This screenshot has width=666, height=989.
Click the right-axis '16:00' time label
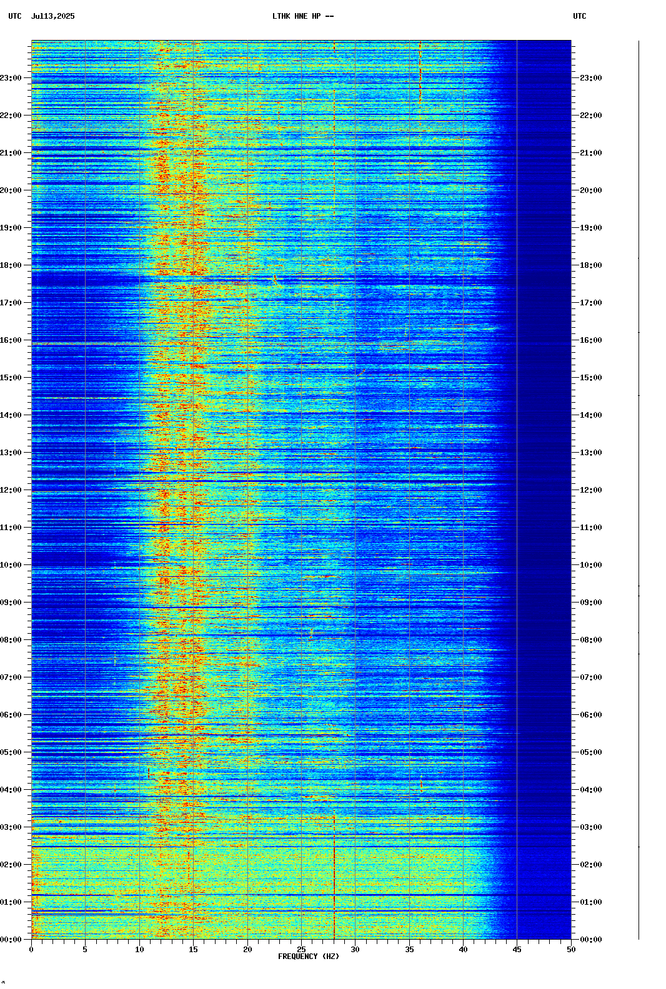[591, 340]
